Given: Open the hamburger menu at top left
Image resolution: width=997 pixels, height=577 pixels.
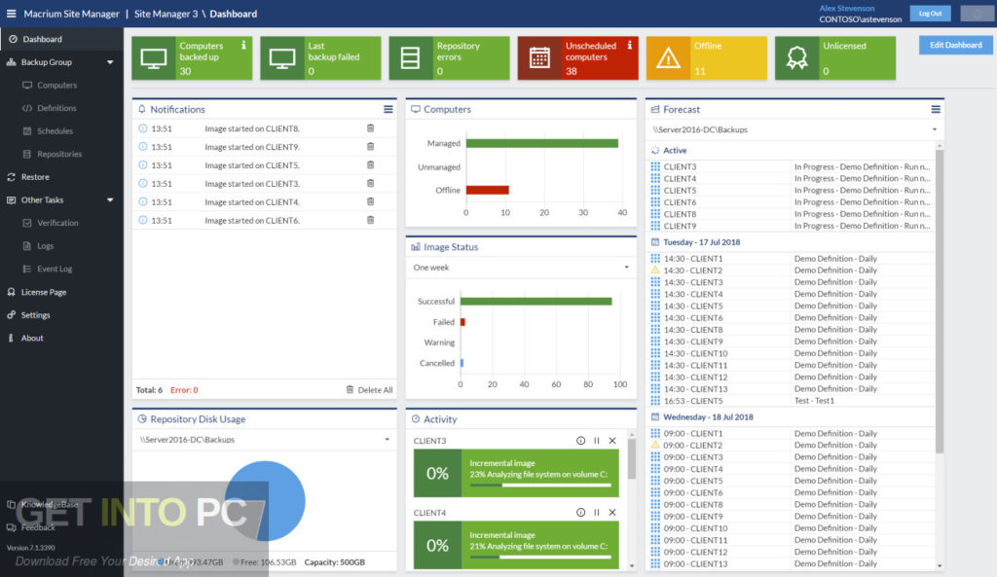Looking at the screenshot, I should tap(11, 13).
